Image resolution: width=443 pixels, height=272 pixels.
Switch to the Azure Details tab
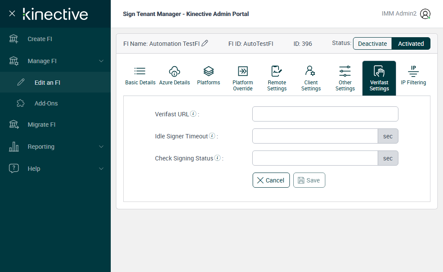[174, 76]
